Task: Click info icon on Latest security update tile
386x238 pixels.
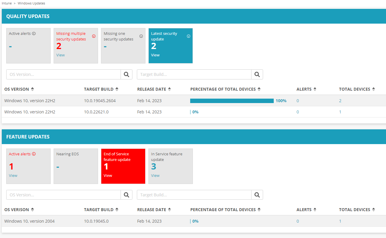Action: (x=188, y=36)
